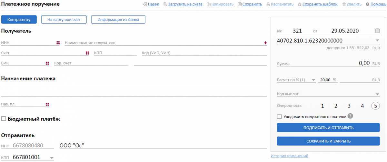This screenshot has height=162, width=387.
Task: Open the Код выплат dropdown
Action: tap(377, 94)
